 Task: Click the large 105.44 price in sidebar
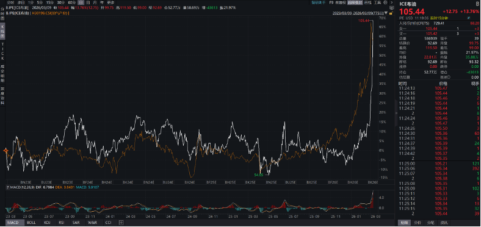[411, 12]
